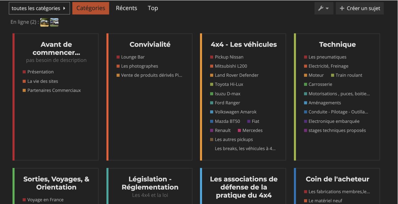
Task: Open 'Les photographes' subcategory
Action: [x=137, y=66]
